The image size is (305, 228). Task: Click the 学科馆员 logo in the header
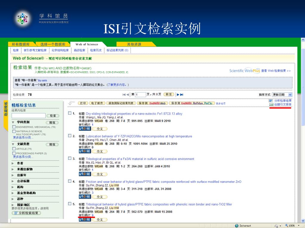click(23, 19)
